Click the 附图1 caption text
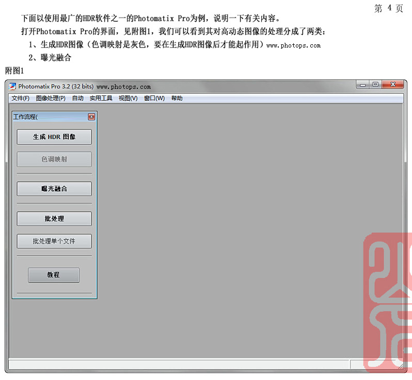 14,71
